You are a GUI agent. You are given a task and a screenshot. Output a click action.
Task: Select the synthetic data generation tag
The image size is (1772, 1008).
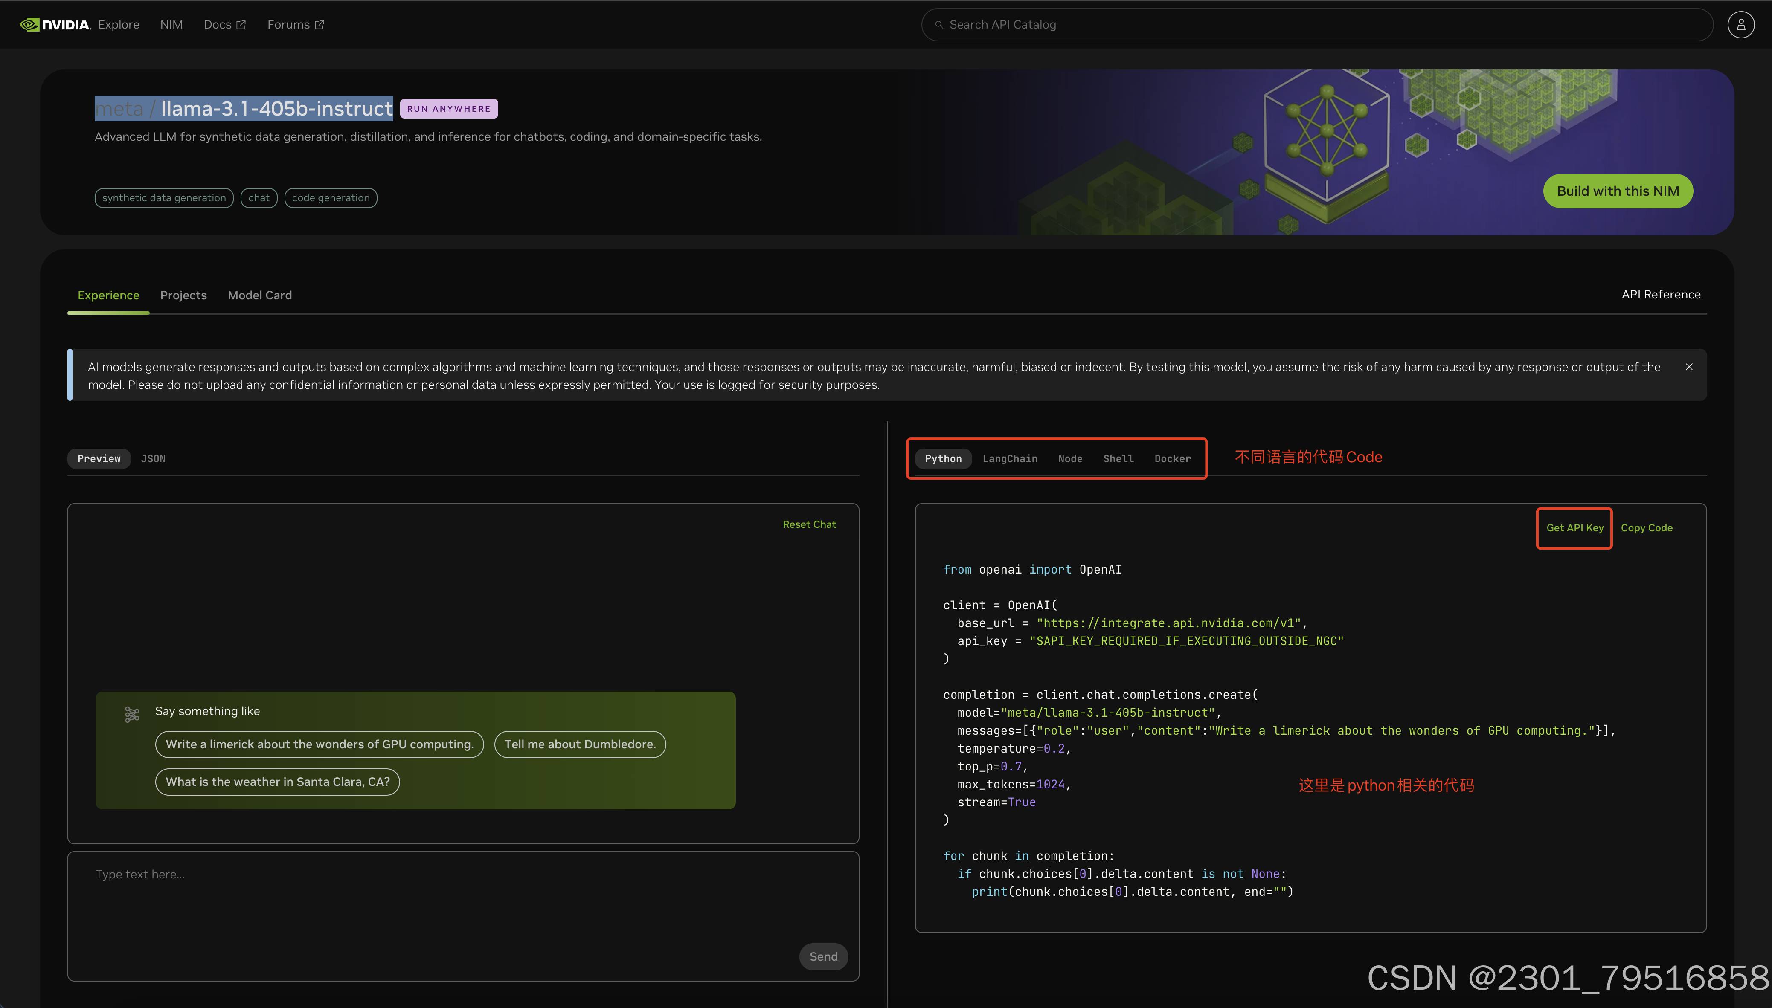[x=164, y=198]
